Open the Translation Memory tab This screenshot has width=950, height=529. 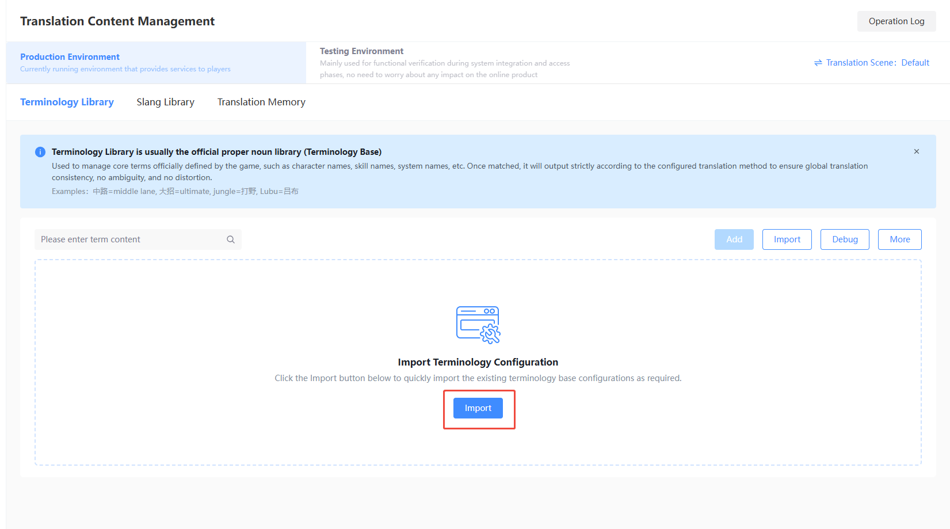point(261,102)
